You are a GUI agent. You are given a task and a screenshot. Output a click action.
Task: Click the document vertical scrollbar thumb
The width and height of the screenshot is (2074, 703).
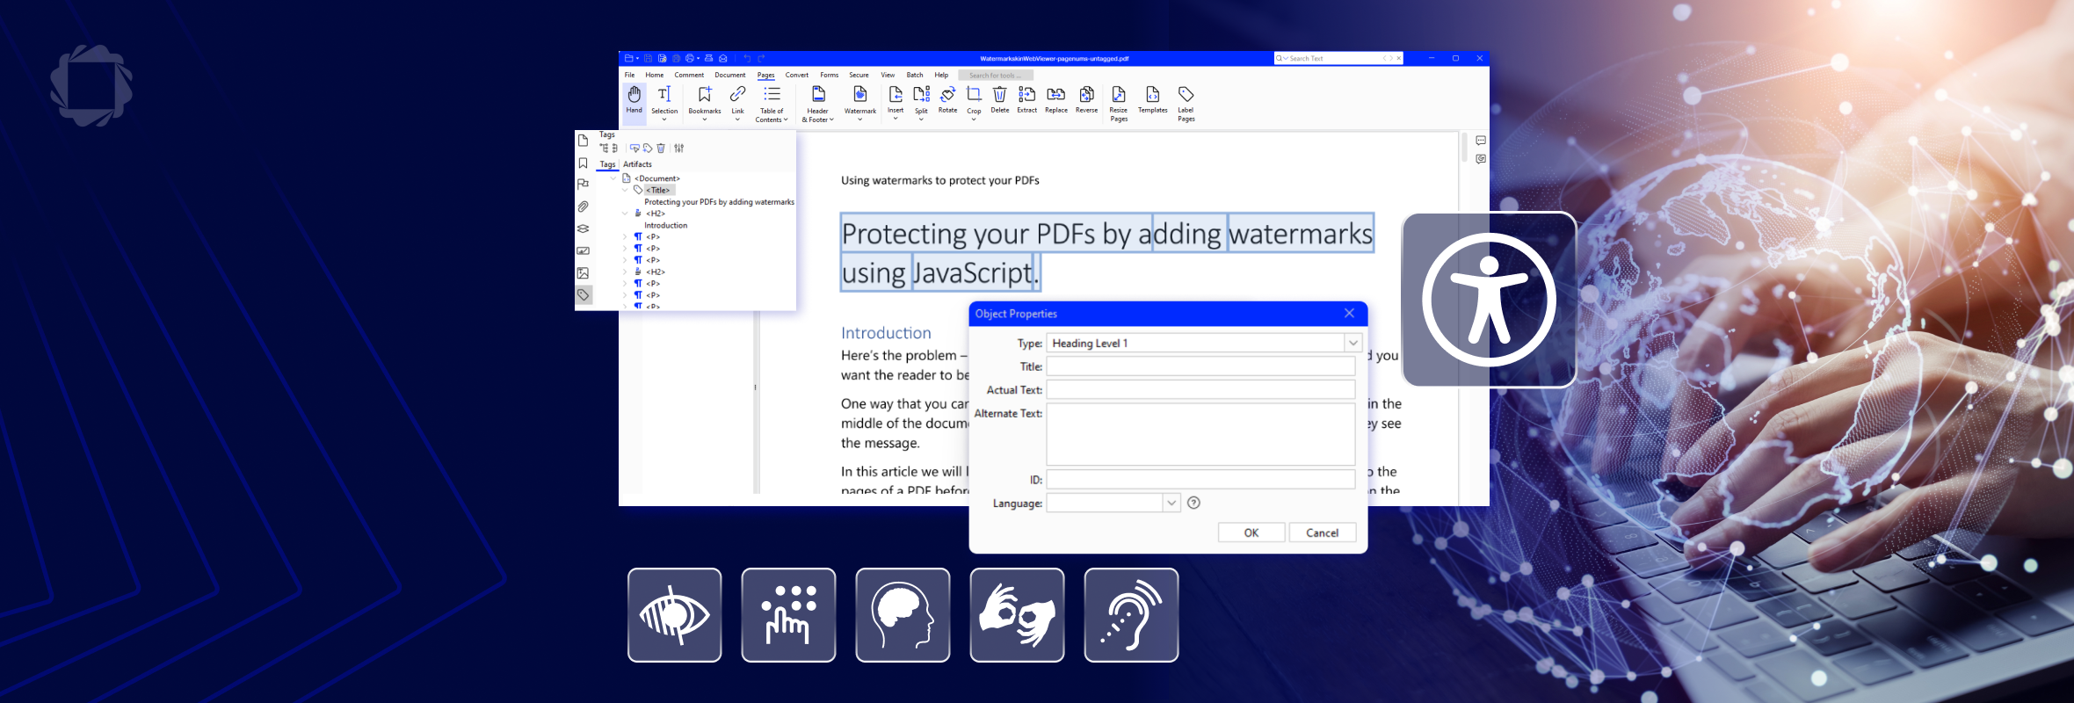click(x=1464, y=147)
